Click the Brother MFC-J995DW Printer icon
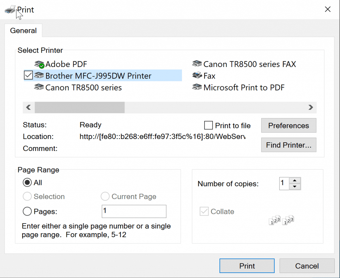This screenshot has width=340, height=278. pos(39,75)
